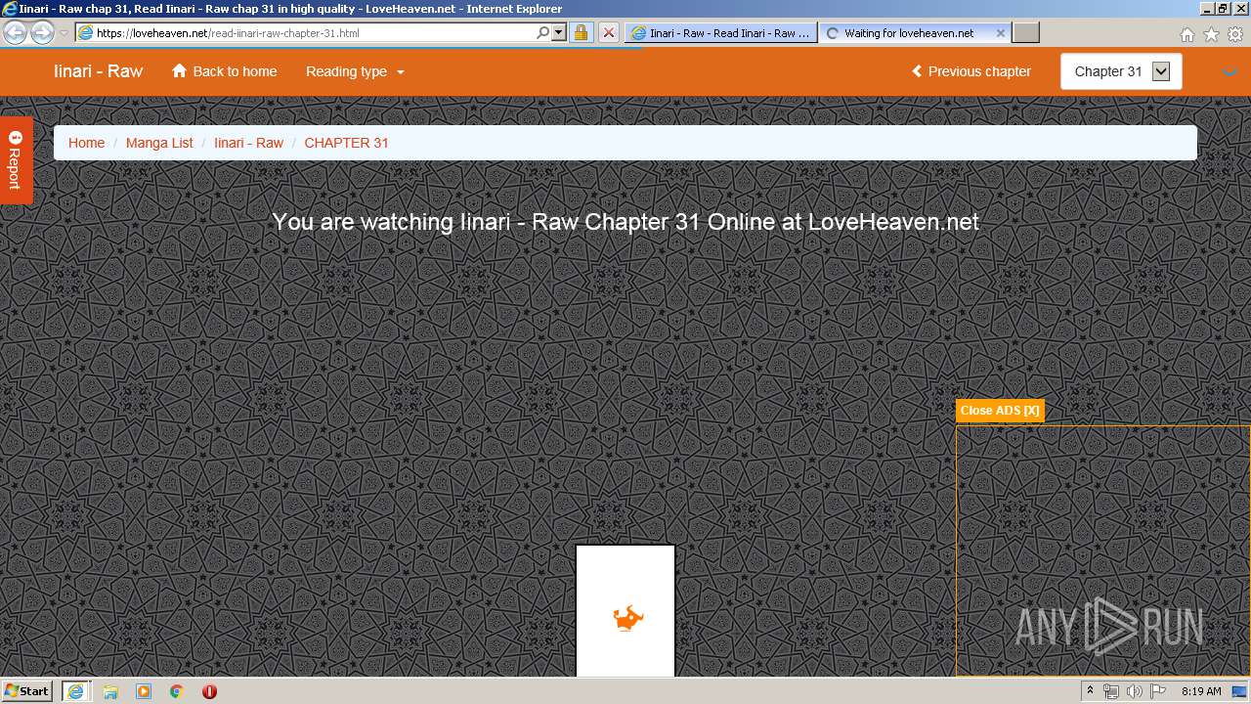Click 'CHAPTER 31' breadcrumb link

346,143
